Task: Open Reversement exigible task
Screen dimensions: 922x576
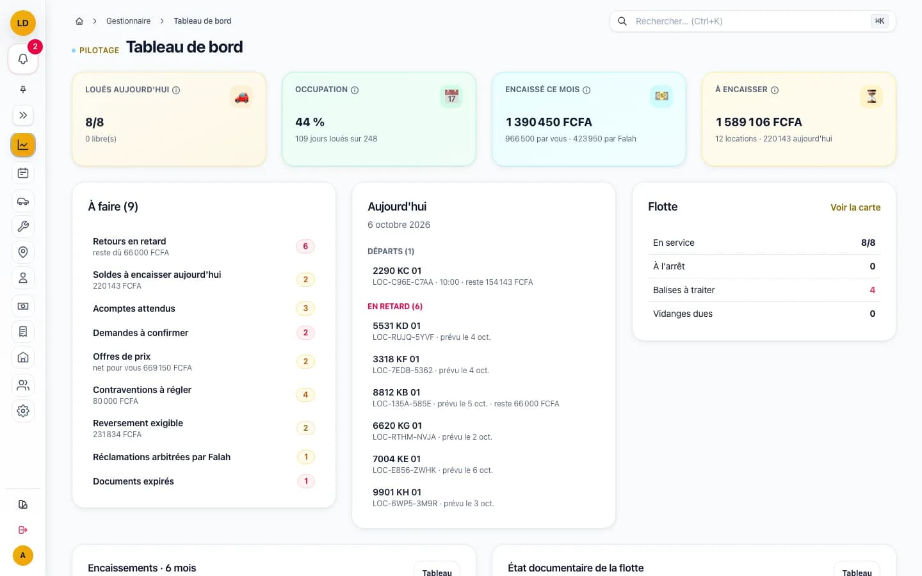Action: [x=204, y=428]
